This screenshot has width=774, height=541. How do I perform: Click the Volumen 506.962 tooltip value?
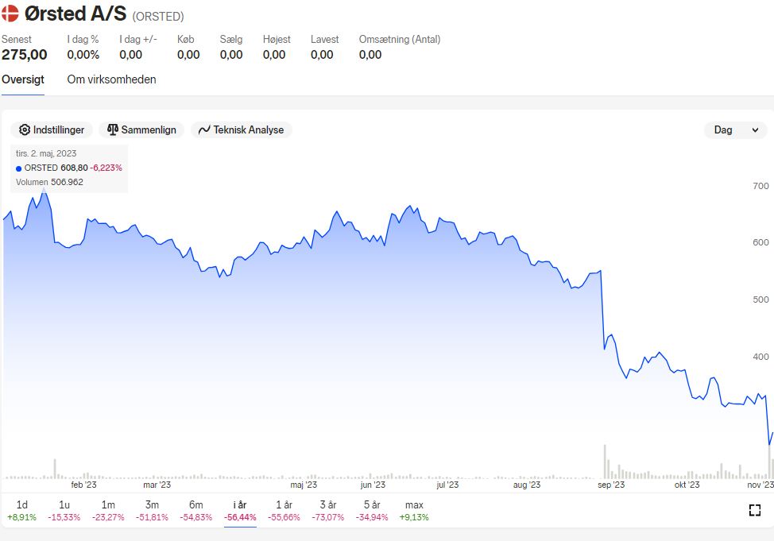(x=49, y=182)
